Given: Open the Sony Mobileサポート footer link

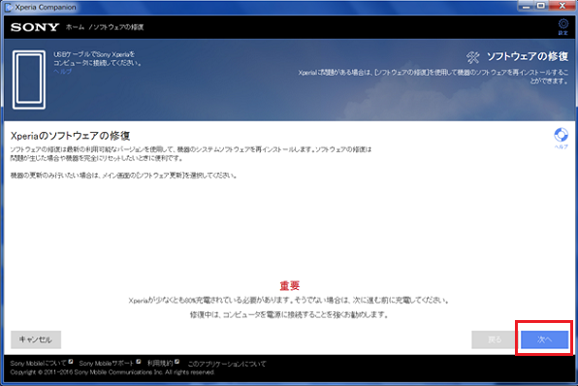Looking at the screenshot, I should [106, 363].
